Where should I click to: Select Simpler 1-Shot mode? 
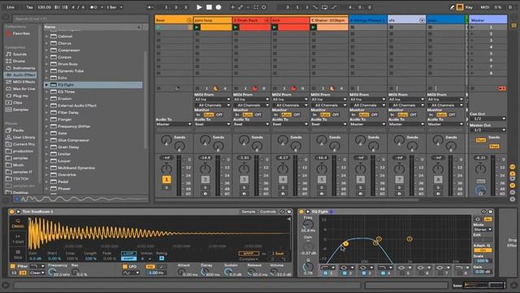point(18,238)
